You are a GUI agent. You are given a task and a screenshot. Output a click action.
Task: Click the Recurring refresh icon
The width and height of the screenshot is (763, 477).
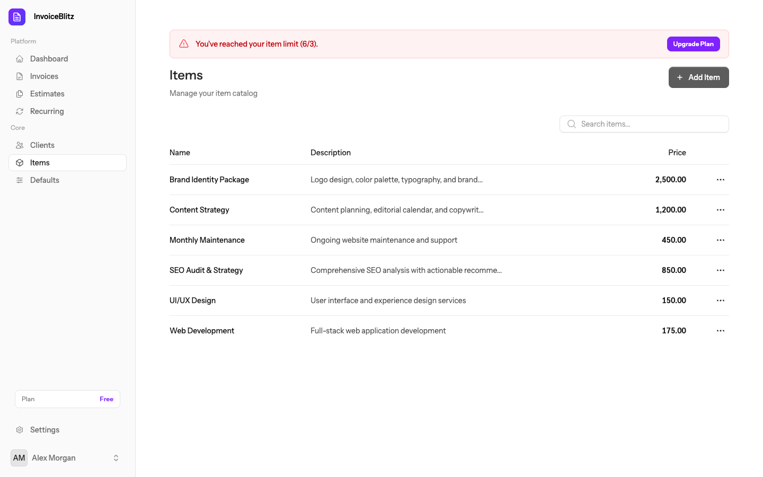(20, 111)
